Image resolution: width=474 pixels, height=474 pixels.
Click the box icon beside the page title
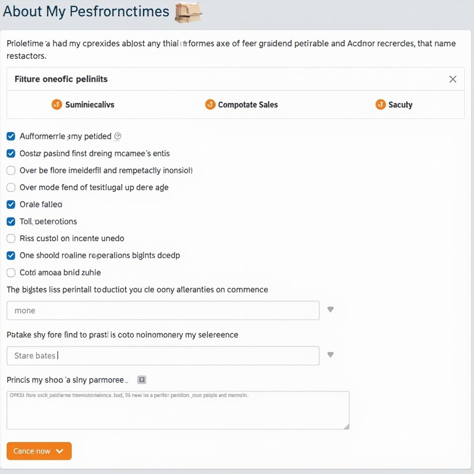[x=188, y=12]
